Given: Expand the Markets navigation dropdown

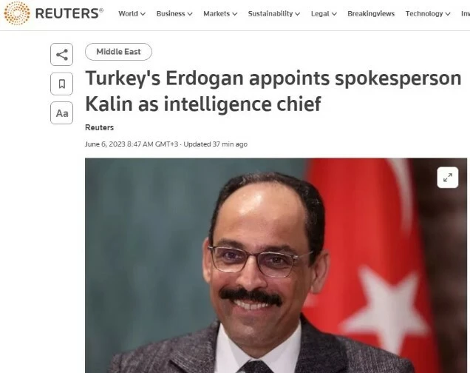Looking at the screenshot, I should click(x=220, y=14).
